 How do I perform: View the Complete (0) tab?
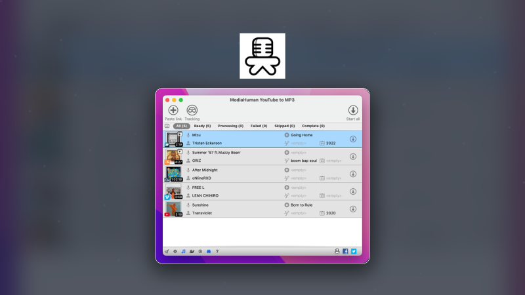click(314, 126)
